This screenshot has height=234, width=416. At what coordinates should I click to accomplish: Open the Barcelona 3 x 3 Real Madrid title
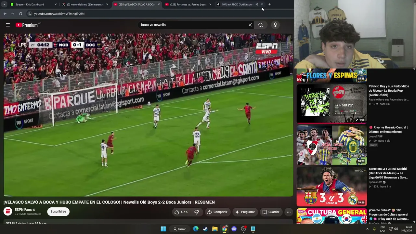[x=388, y=173]
